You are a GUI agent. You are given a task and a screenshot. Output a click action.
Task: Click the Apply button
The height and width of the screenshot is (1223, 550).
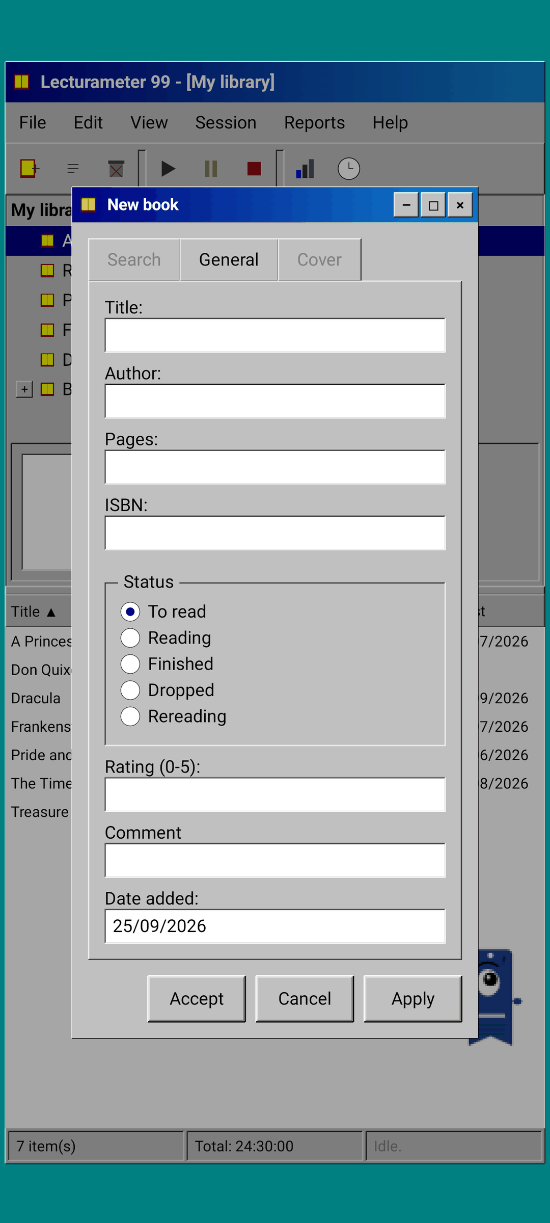coord(413,999)
